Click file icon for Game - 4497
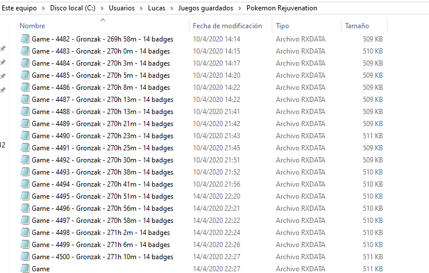Image resolution: width=429 pixels, height=273 pixels. point(25,220)
